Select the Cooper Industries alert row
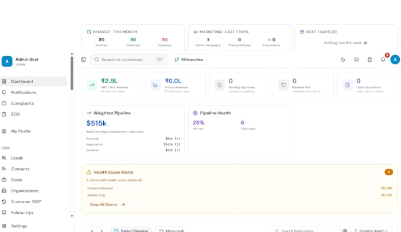The image size is (401, 232). click(x=239, y=188)
